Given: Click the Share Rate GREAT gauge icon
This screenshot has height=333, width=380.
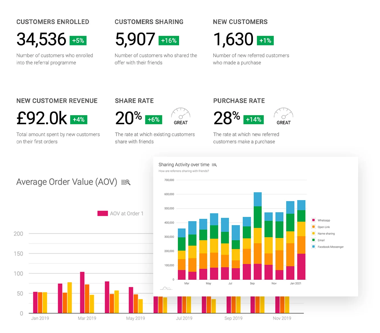Looking at the screenshot, I should 181,116.
